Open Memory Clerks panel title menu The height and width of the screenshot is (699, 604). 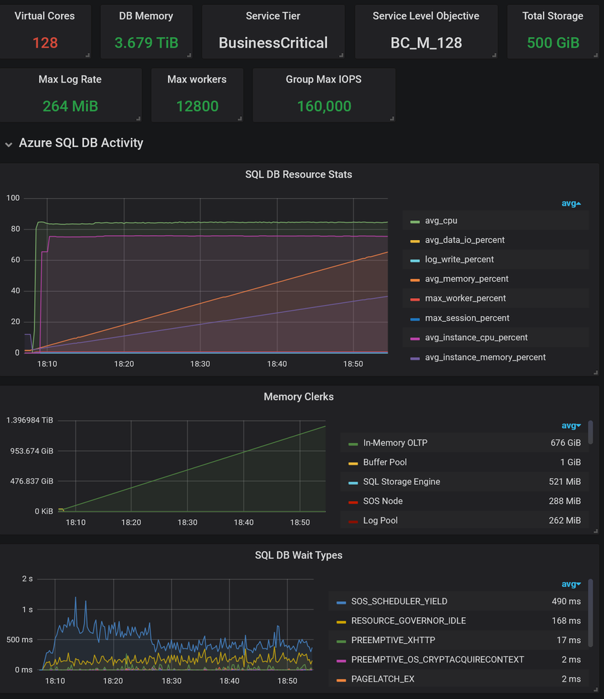(x=298, y=397)
